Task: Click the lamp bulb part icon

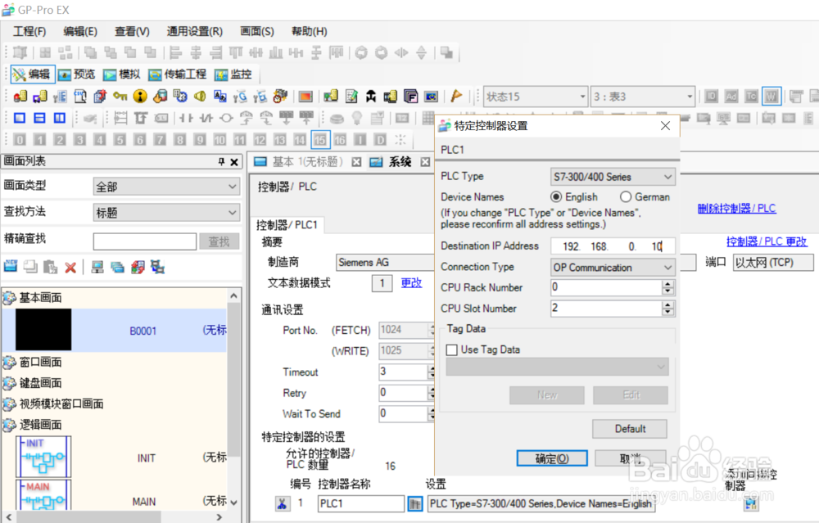Action: coord(357,118)
